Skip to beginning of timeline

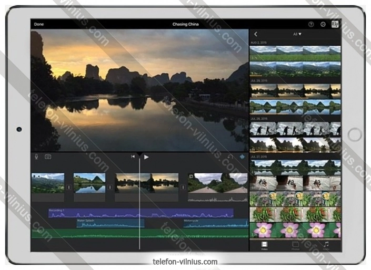pos(133,157)
